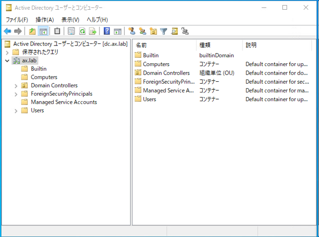Create a new group with the toolbar icon

pyautogui.click(x=142, y=31)
